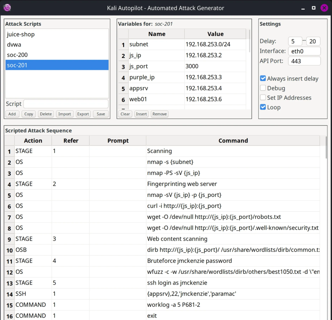Select the worklog -a 5 P681-2 command
332x320 pixels.
[x=233, y=305]
